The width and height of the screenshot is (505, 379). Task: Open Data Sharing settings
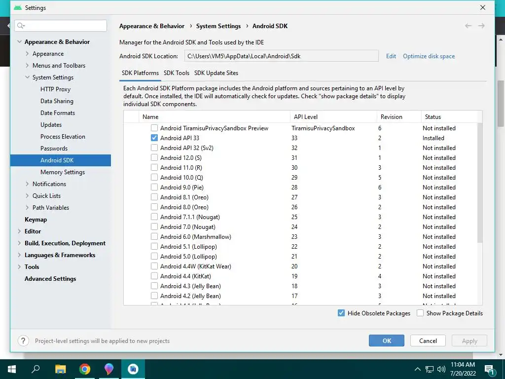coord(57,101)
